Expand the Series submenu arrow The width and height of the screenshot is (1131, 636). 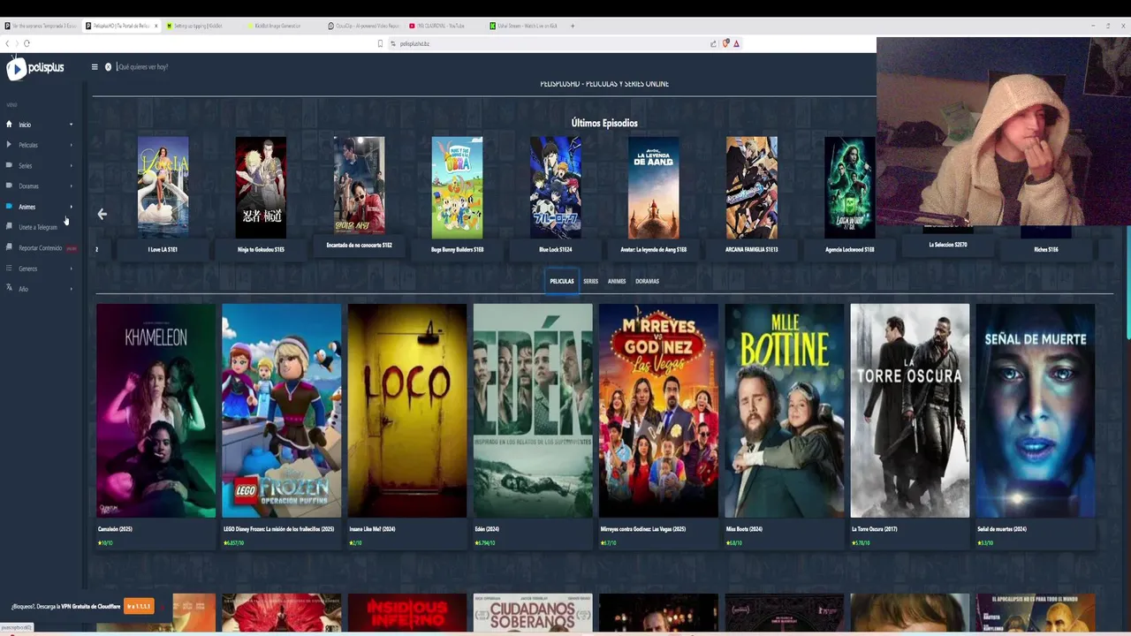[x=72, y=165]
